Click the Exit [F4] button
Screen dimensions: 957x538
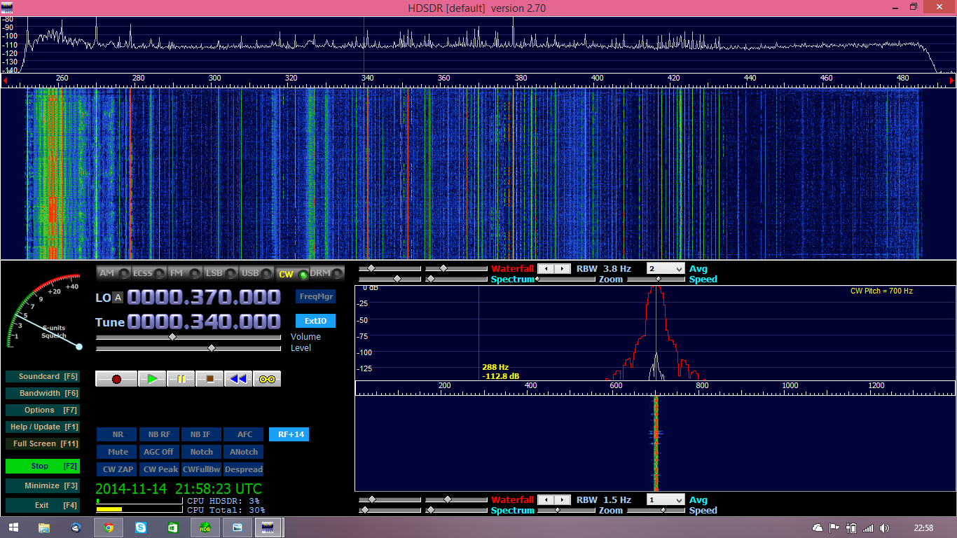click(42, 505)
